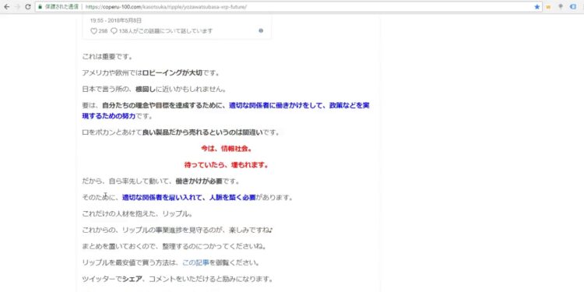Click blue text 適切な関係者を雇い入れて、人脈を築く必要
584x292 pixels.
189,198
